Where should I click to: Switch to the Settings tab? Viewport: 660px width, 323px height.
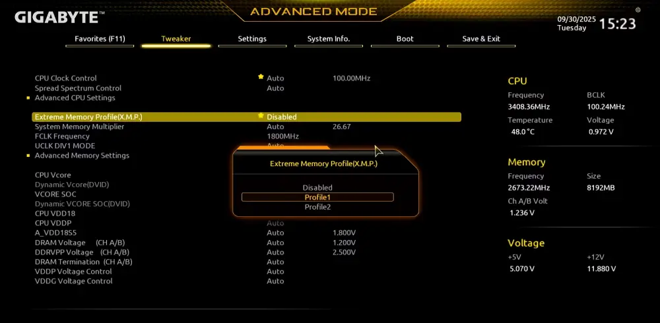(x=252, y=39)
